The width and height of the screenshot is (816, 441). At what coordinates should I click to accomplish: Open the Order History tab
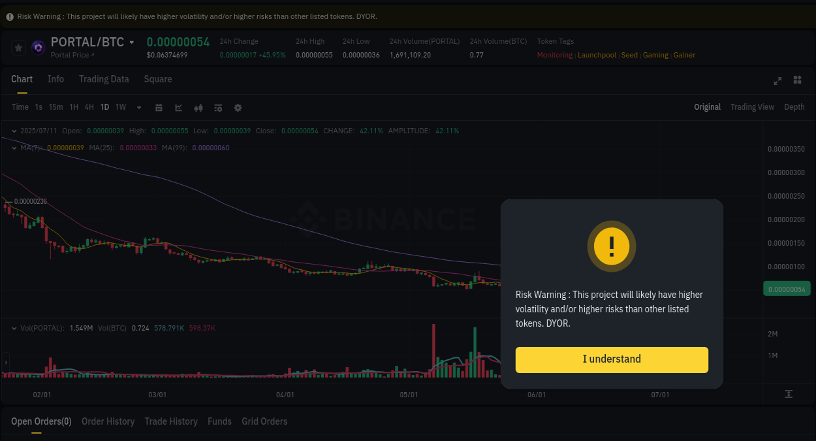[x=108, y=421]
